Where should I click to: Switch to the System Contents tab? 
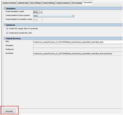coord(9,3)
